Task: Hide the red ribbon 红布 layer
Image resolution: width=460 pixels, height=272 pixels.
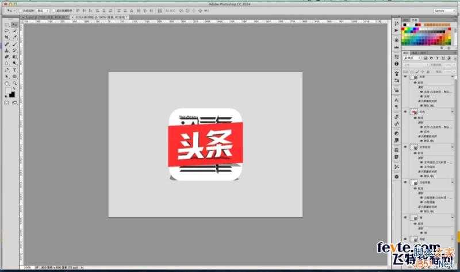Action: [x=405, y=112]
